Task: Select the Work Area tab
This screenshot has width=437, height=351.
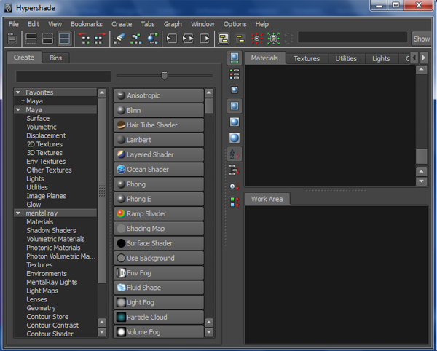Action: (267, 199)
